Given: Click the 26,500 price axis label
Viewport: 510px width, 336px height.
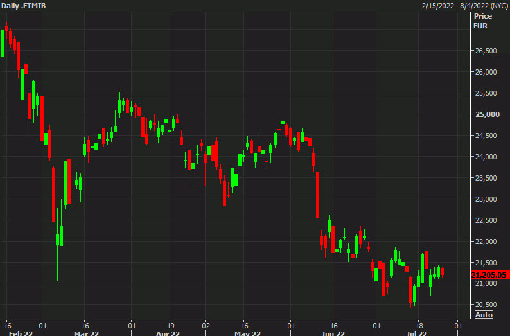Looking at the screenshot, I should point(486,51).
